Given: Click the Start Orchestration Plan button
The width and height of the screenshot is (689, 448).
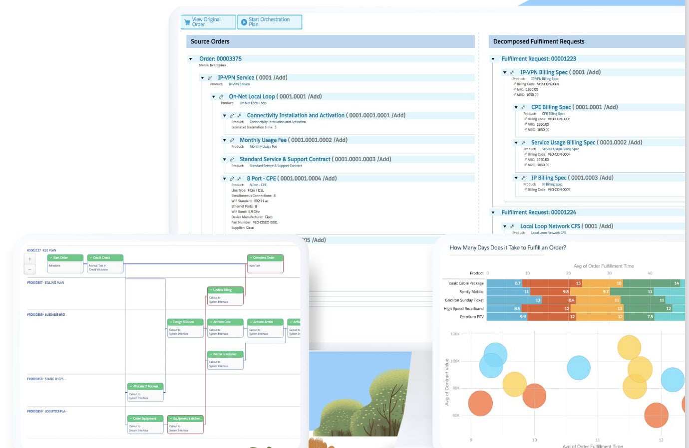Looking at the screenshot, I should [x=270, y=22].
